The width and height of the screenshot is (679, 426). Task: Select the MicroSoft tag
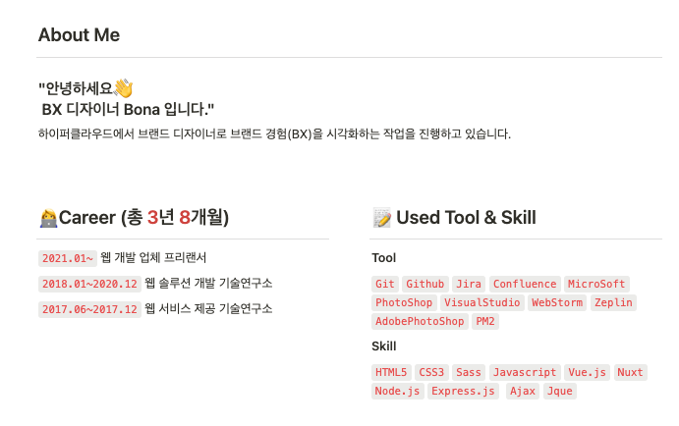tap(596, 284)
